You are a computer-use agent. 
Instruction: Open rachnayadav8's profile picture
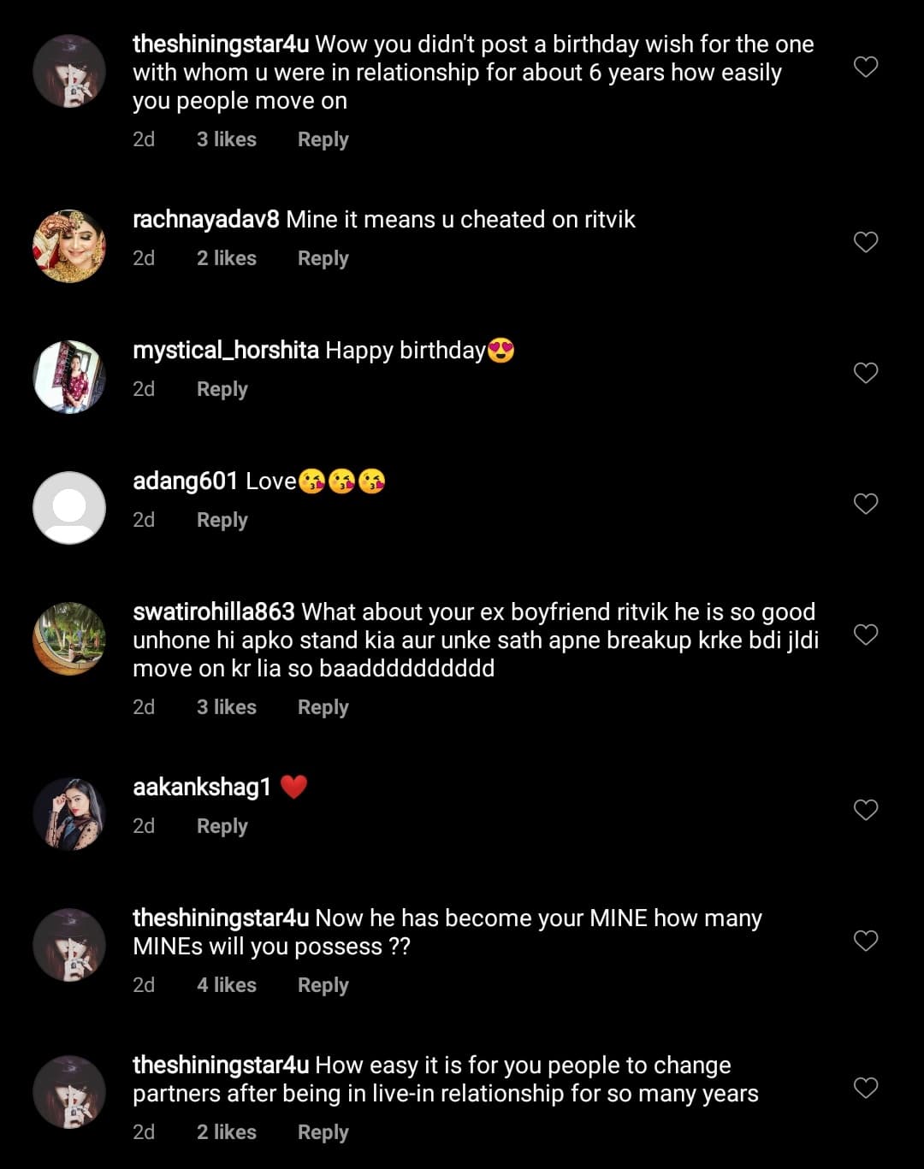click(x=69, y=246)
